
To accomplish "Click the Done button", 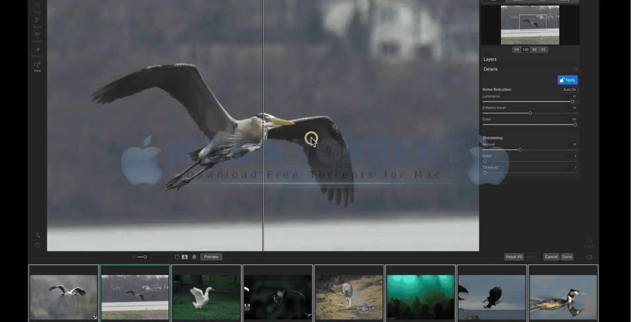I will click(x=567, y=257).
